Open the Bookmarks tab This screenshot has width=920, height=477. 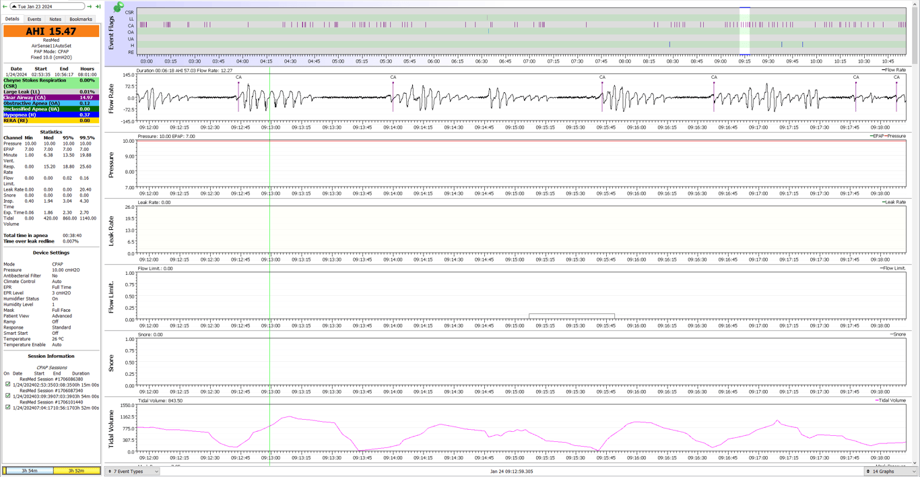click(x=81, y=20)
